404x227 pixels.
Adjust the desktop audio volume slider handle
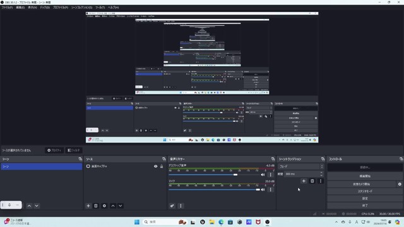point(235,175)
